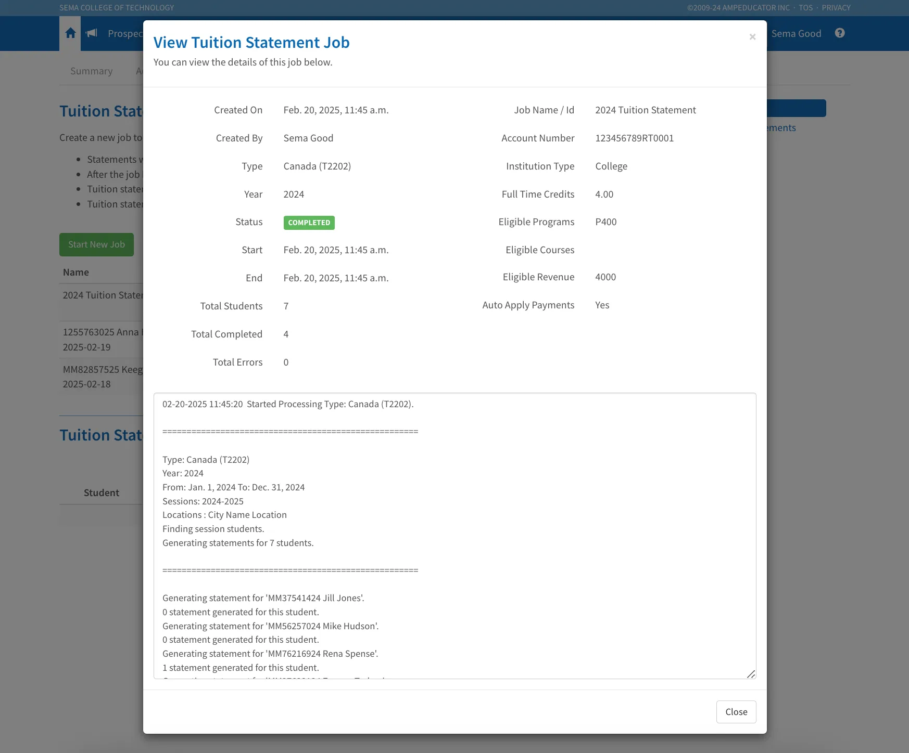Click the Prospects menu item in navigation bar
The image size is (909, 753).
[125, 34]
